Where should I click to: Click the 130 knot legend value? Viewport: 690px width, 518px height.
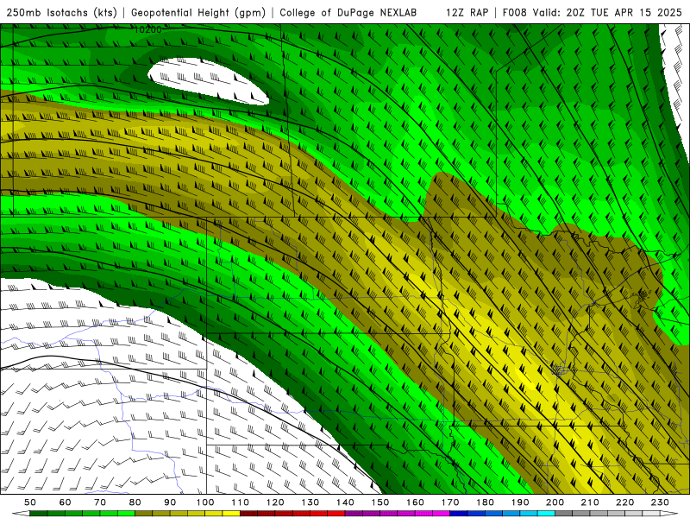pyautogui.click(x=310, y=502)
